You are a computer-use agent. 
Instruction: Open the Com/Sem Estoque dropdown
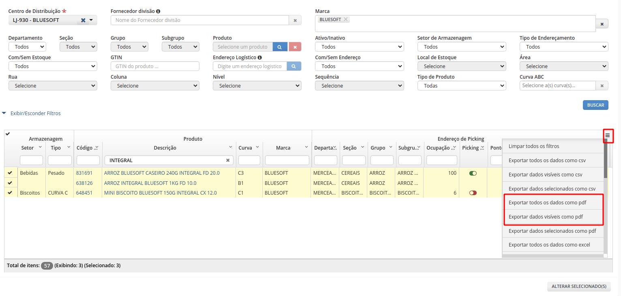click(x=53, y=66)
